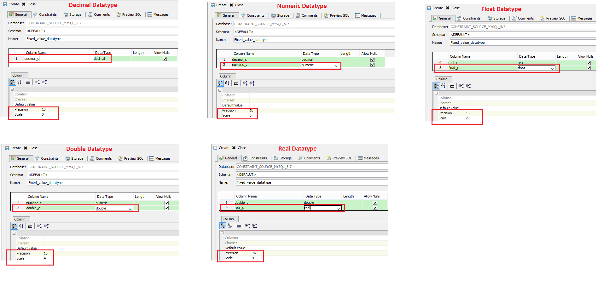Collapse property group in Decimal Datatype panel

pos(12,89)
